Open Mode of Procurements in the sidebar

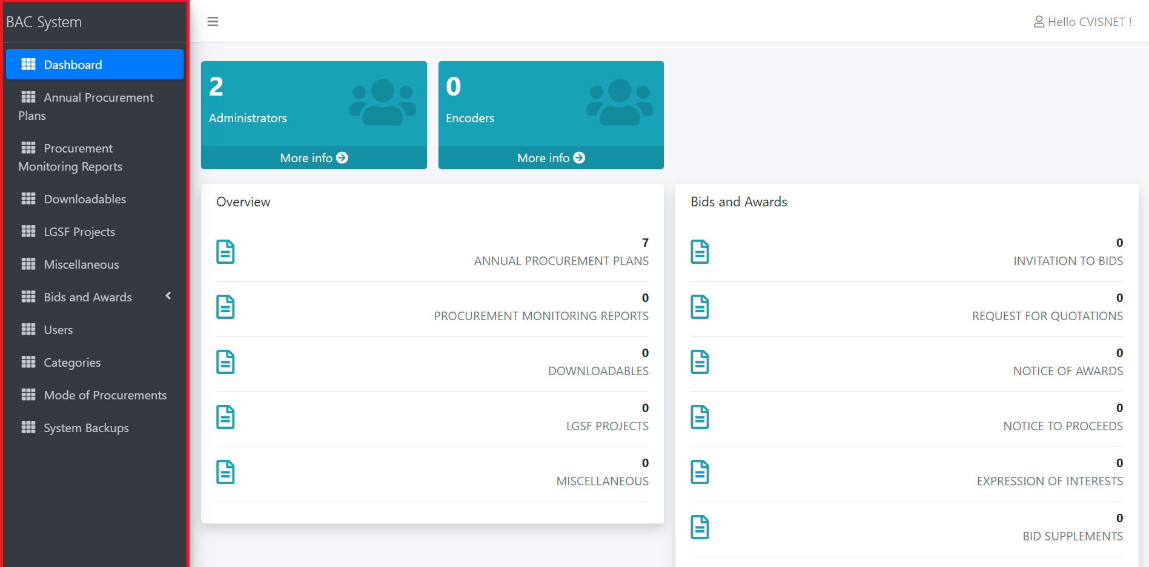click(x=94, y=395)
